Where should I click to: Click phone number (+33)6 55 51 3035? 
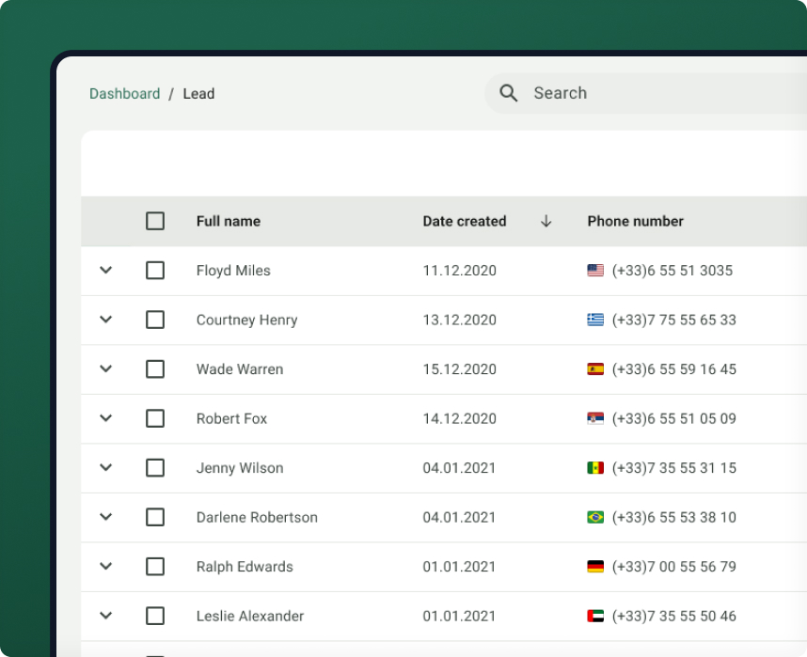coord(672,271)
